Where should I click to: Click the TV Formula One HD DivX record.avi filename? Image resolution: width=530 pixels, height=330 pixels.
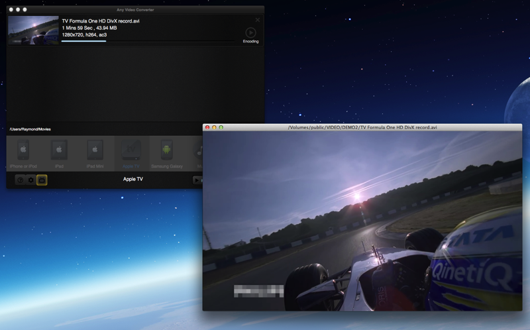(101, 21)
